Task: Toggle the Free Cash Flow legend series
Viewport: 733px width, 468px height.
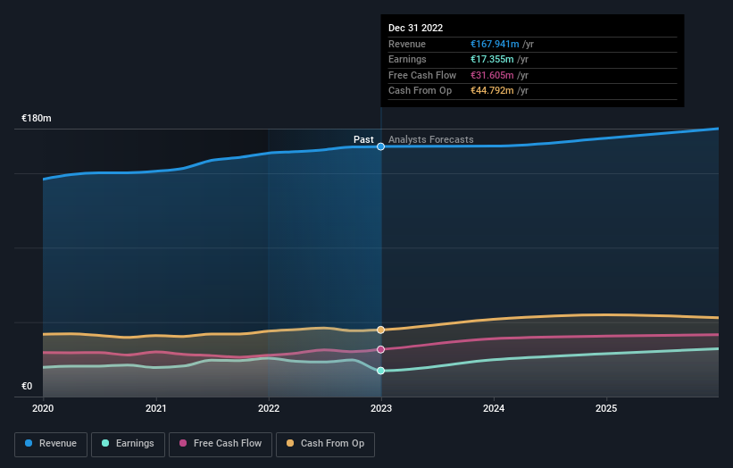Action: point(221,444)
